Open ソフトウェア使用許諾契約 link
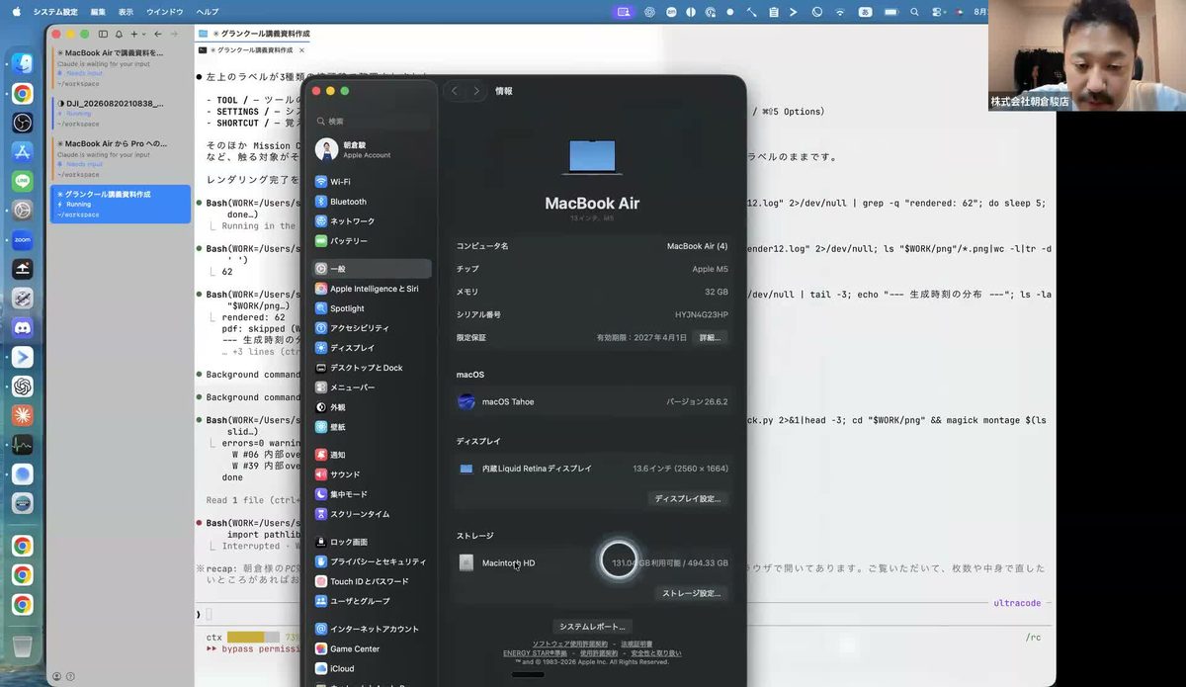Viewport: 1186px width, 687px height. coord(570,644)
